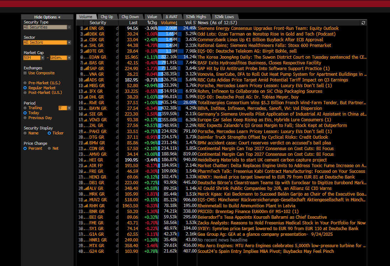Viewport: 390px width, 266px height.
Task: Click the bars icon beside RHM GR
Action: click(86, 206)
